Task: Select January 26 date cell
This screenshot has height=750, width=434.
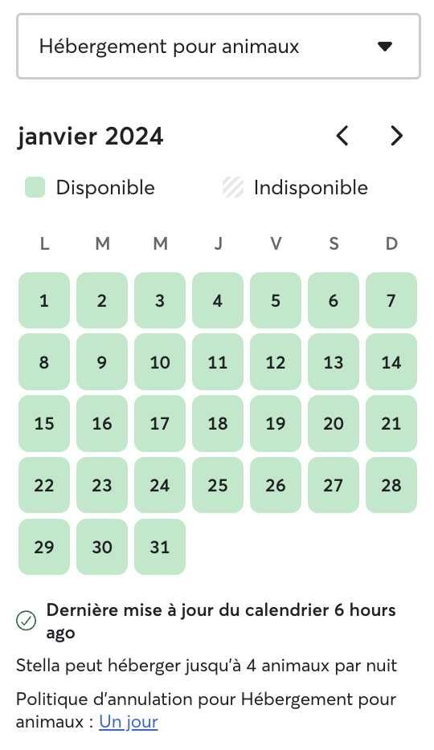Action: (x=276, y=485)
